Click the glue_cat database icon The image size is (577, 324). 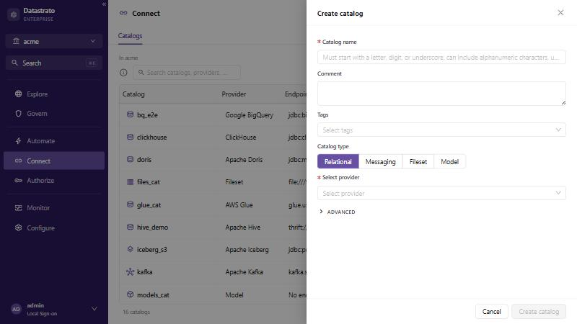tap(131, 204)
